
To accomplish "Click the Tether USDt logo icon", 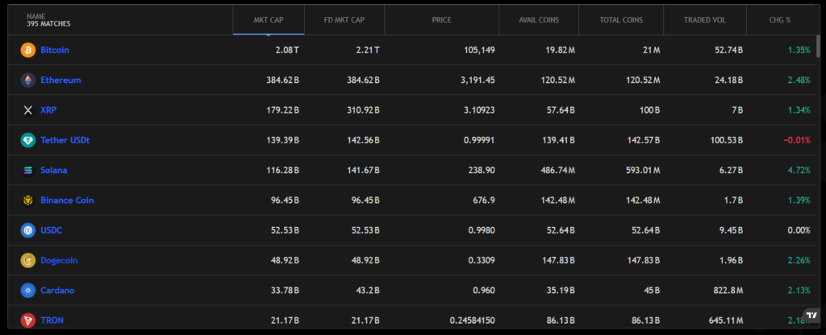I will [x=28, y=140].
